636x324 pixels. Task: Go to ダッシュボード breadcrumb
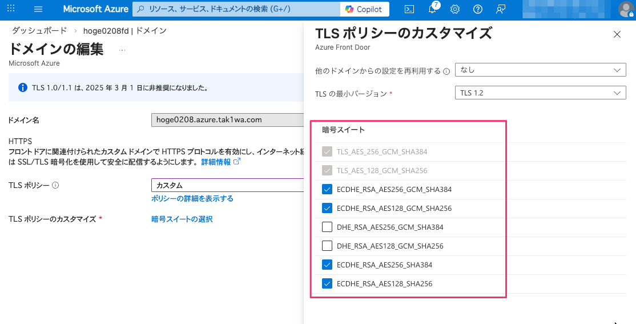39,31
